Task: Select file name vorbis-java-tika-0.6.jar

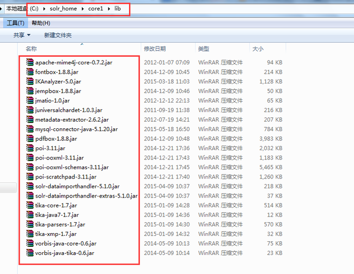Action: [x=65, y=253]
